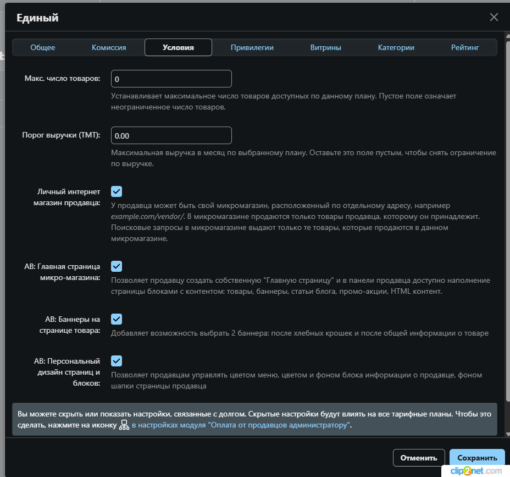Toggle the AB: Баннеры на странице товара checkbox
This screenshot has width=510, height=477.
coord(117,319)
